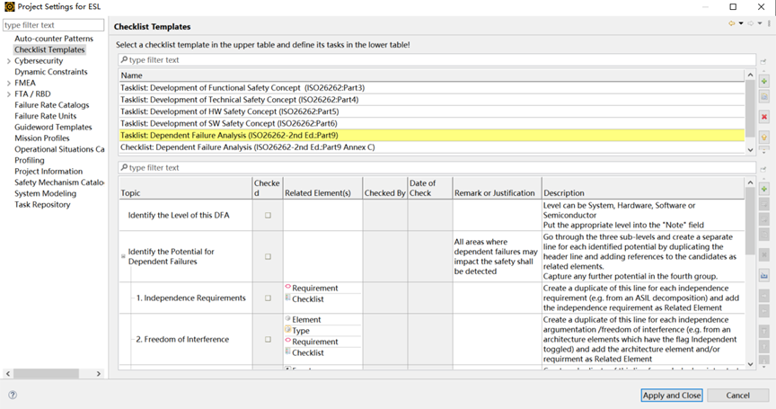Click the Remark or Justification column header
This screenshot has height=409, width=776.
pyautogui.click(x=497, y=188)
